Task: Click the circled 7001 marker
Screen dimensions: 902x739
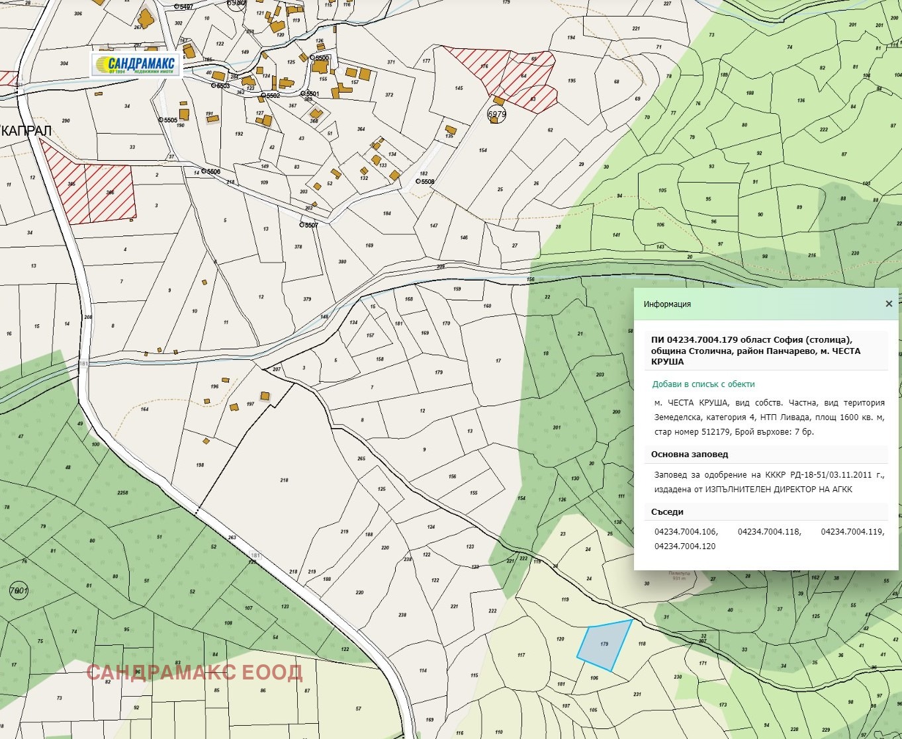Action: click(x=18, y=591)
